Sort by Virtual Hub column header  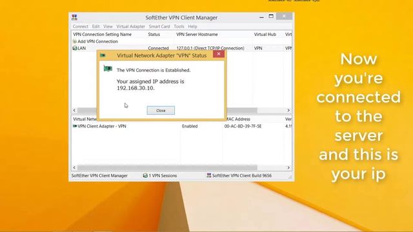[265, 34]
